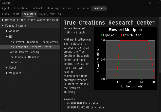The width and height of the screenshot is (161, 112).
Task: Click the High Sec green legend swatch
Action: [x=101, y=35]
